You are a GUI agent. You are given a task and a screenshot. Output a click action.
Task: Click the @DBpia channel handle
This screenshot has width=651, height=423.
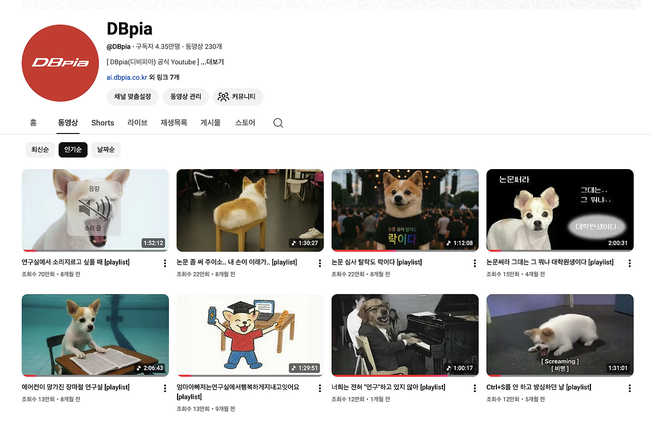(119, 47)
